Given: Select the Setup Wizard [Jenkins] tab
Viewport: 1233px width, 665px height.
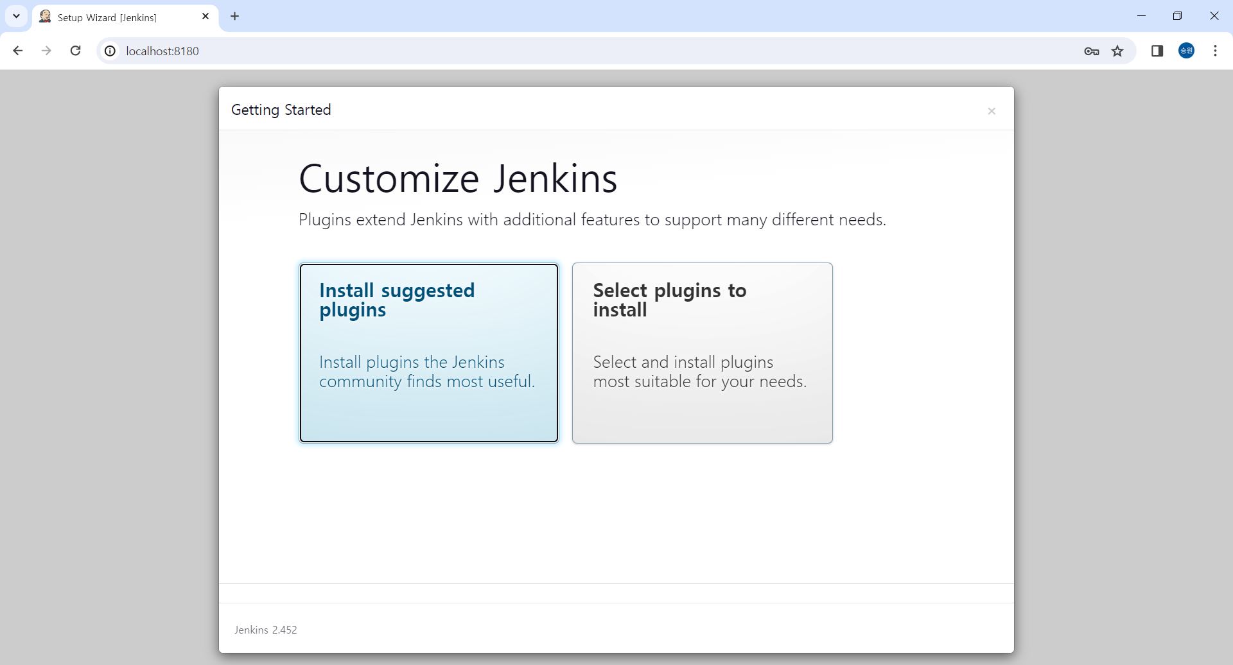Looking at the screenshot, I should (125, 17).
